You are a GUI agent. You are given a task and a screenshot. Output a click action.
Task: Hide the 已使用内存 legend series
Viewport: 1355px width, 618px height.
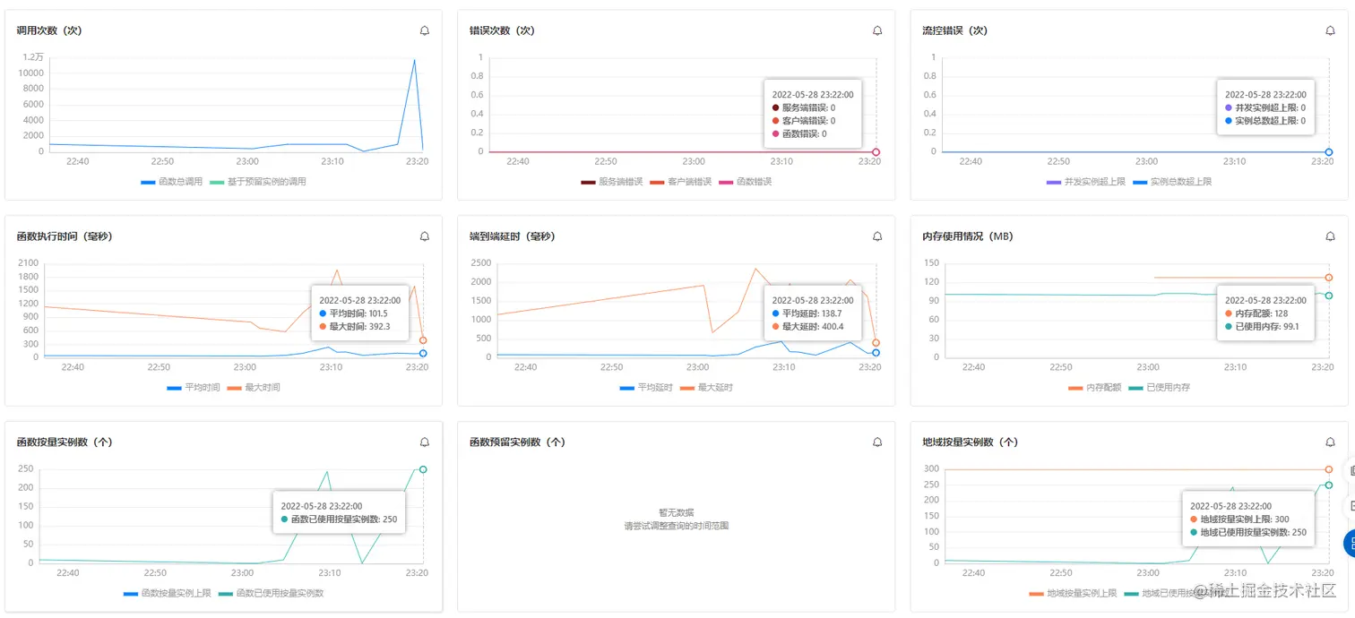pyautogui.click(x=1159, y=388)
